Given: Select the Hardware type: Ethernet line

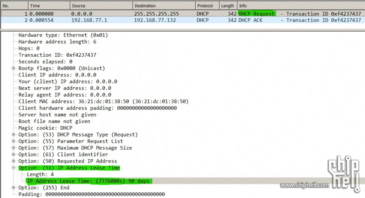Looking at the screenshot, I should [x=63, y=35].
